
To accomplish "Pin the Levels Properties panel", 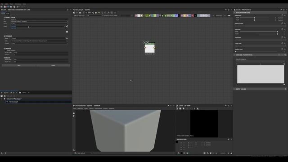I will [x=281, y=10].
